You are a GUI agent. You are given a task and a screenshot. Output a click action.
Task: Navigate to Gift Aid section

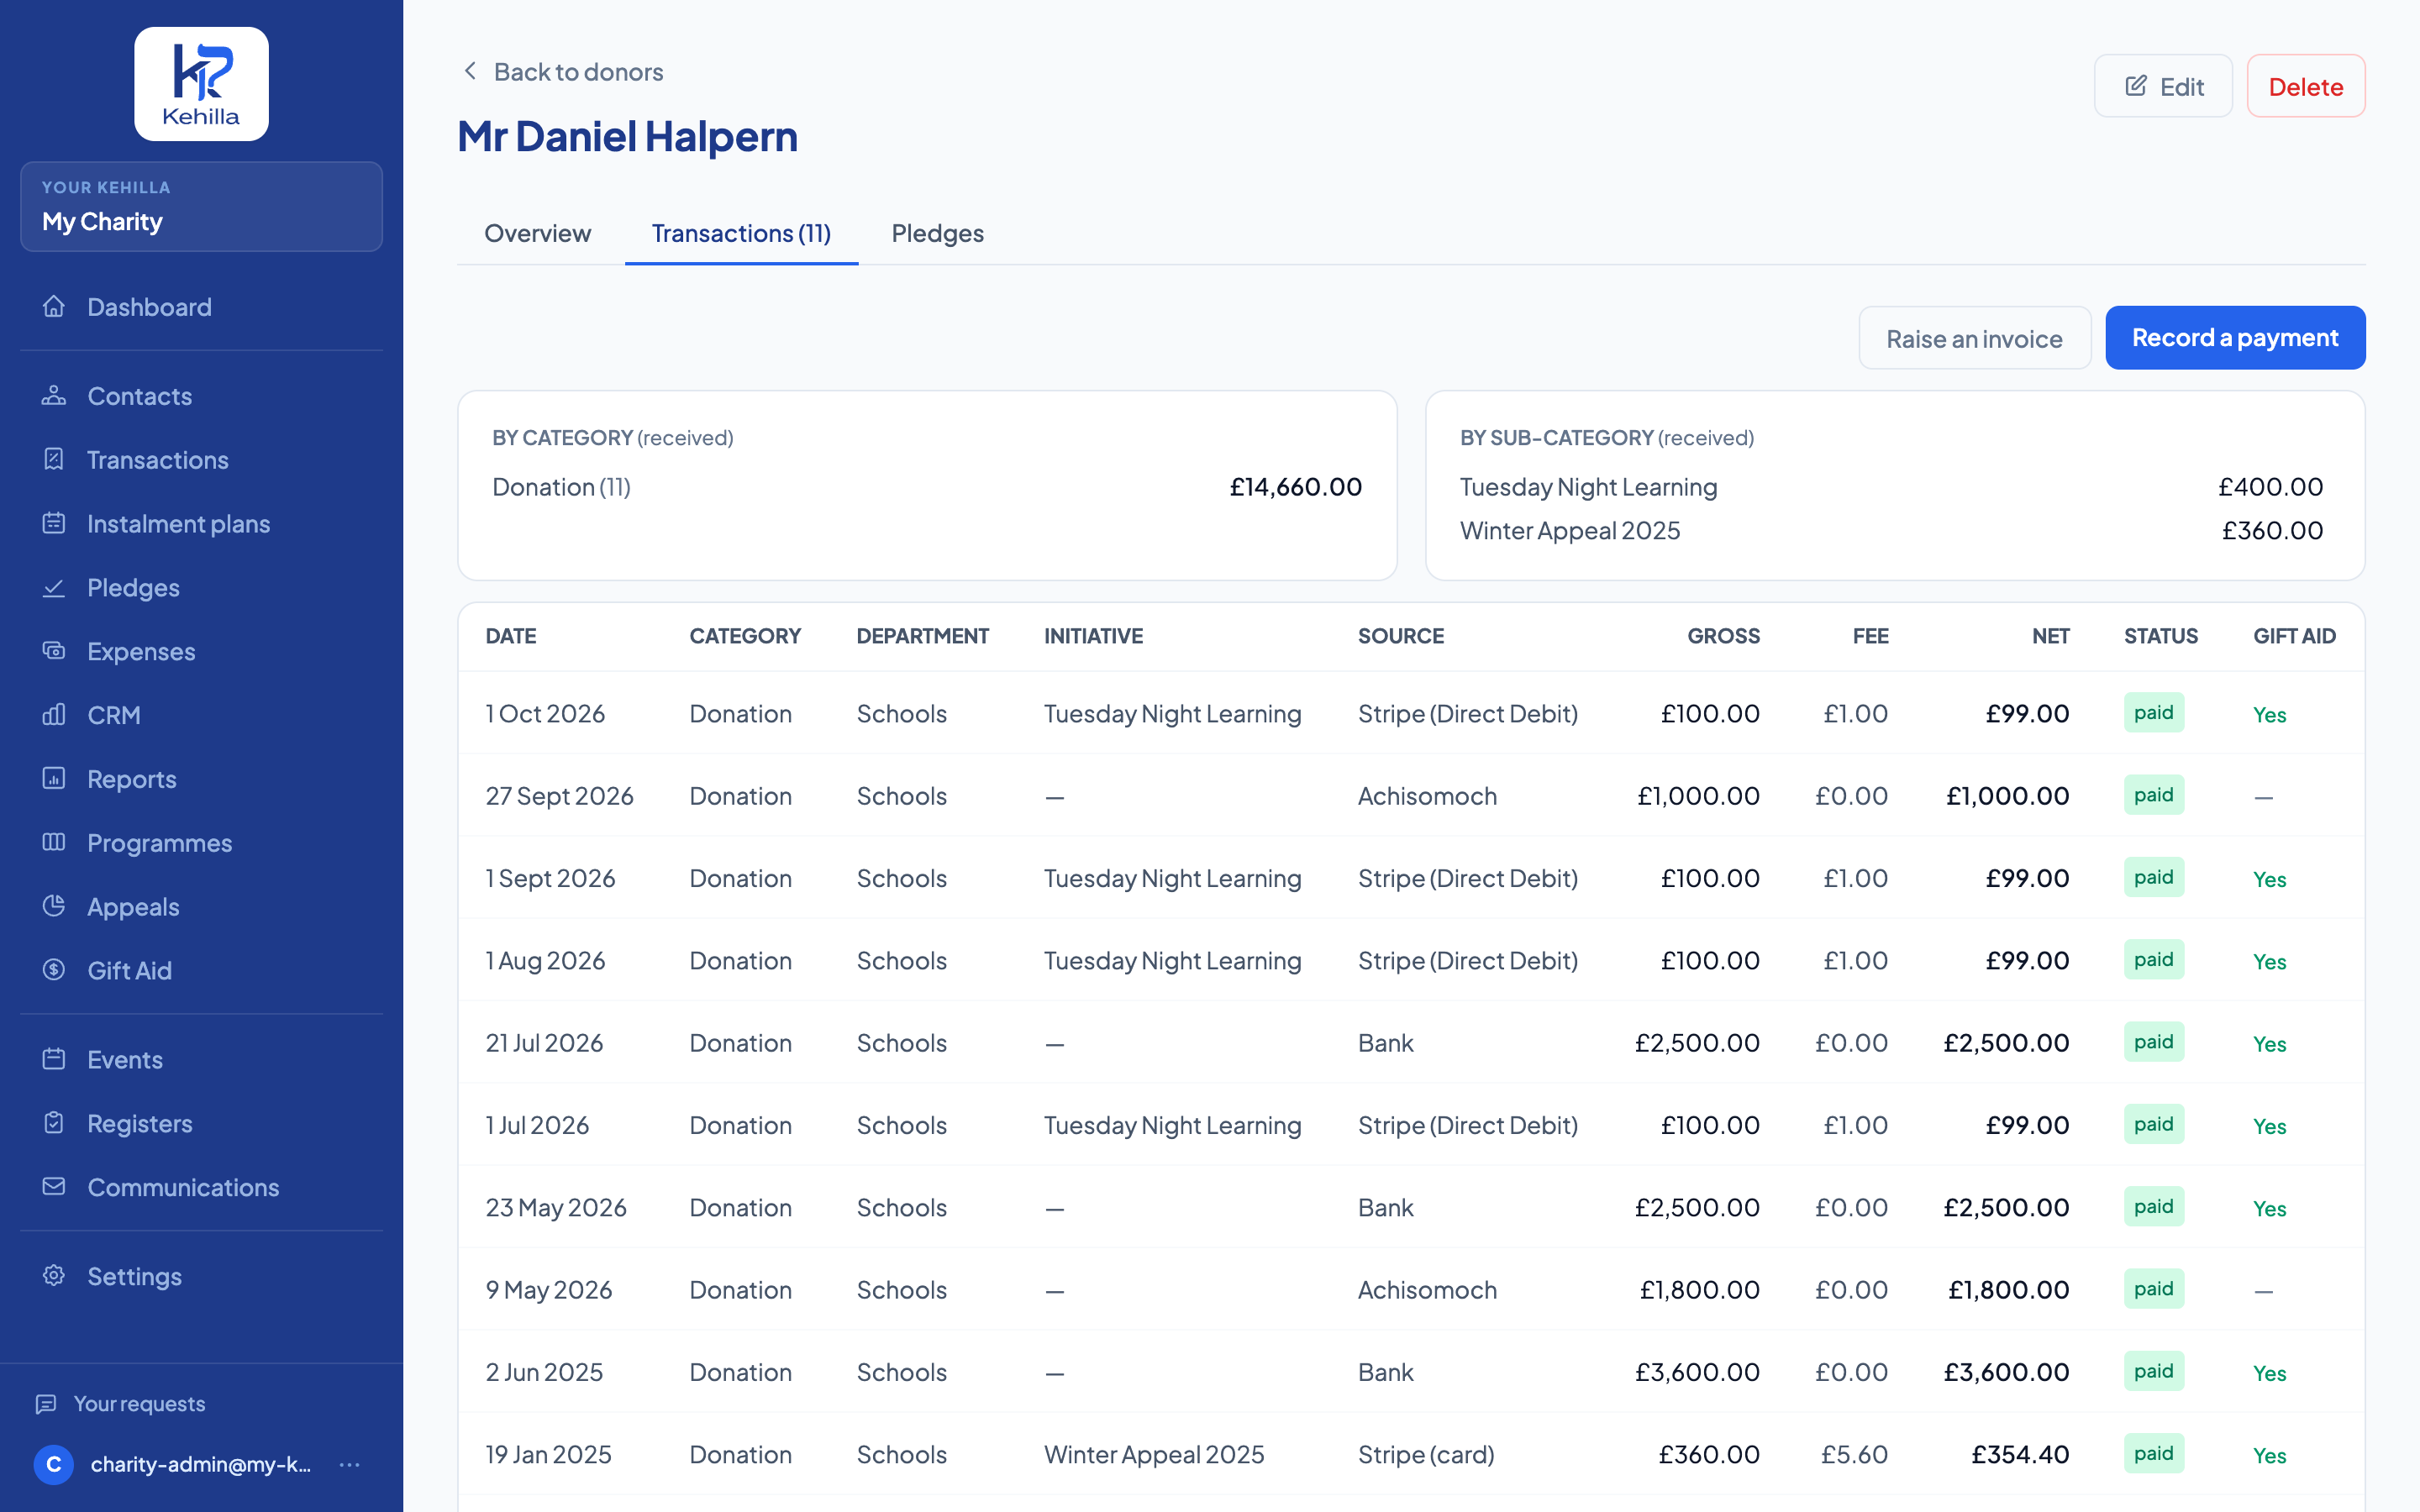[201, 970]
